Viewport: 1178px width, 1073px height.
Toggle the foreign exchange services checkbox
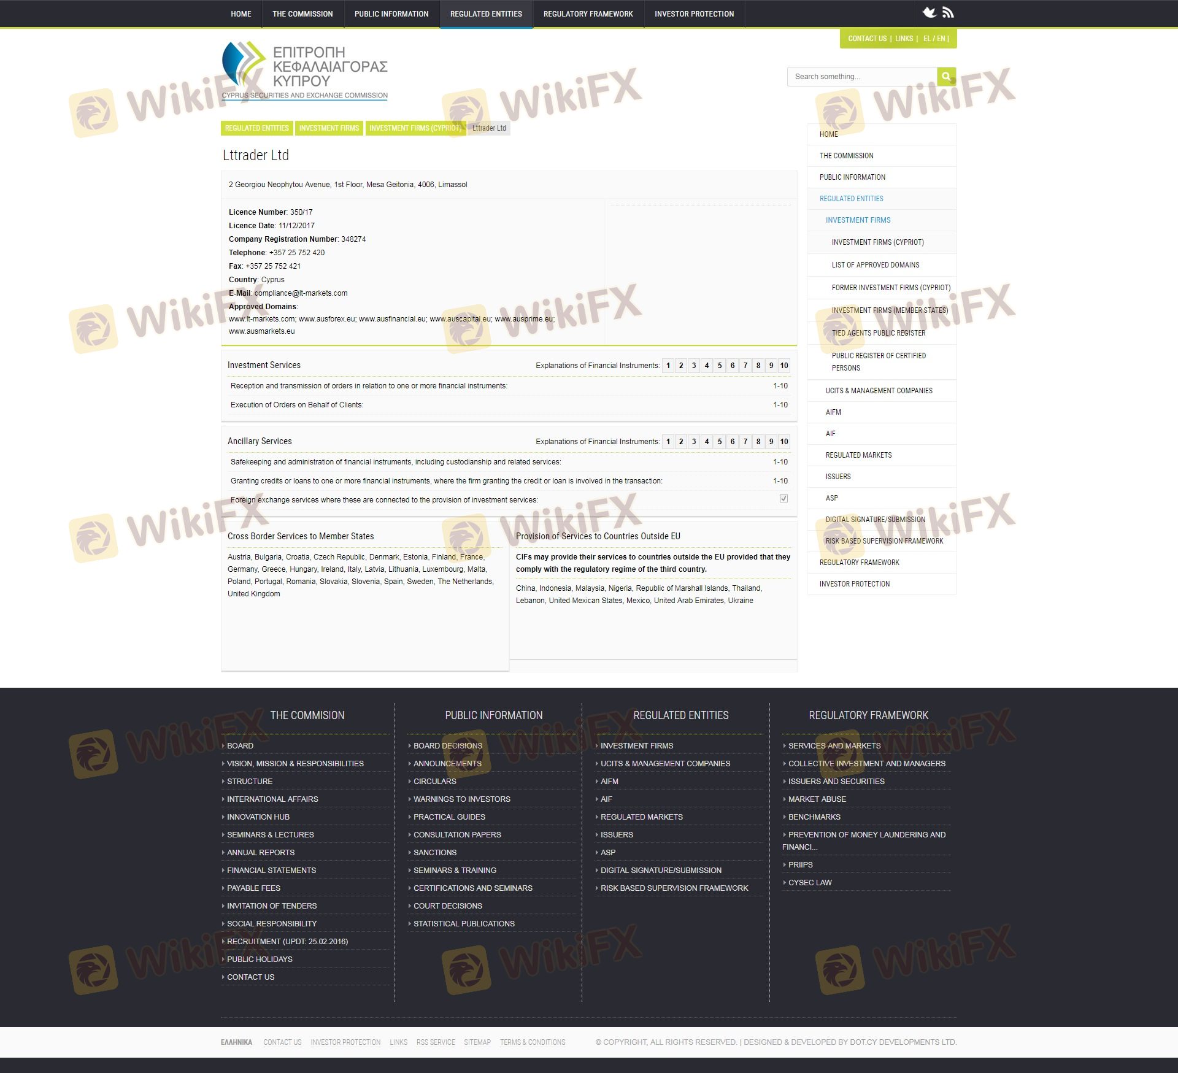(x=783, y=499)
